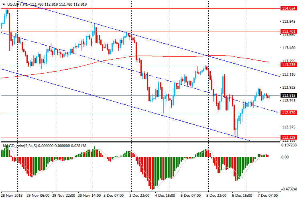297x200 pixels.
Task: Click the 112.925 price scale value
Action: pyautogui.click(x=289, y=88)
